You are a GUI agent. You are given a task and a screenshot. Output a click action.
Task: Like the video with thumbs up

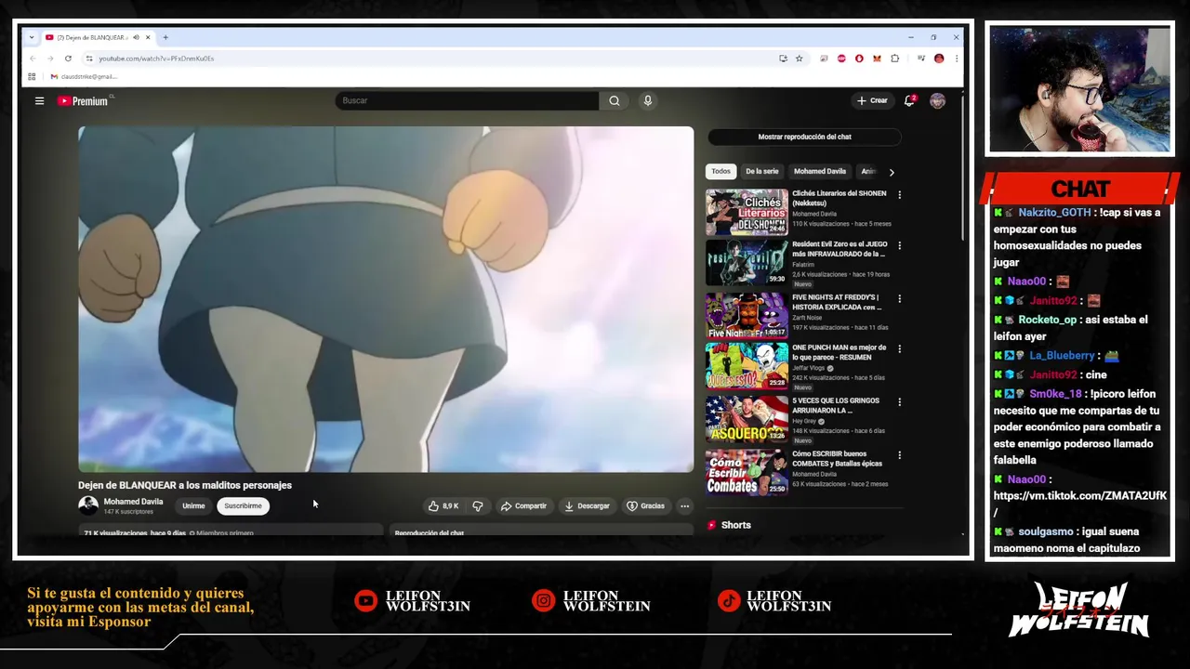pyautogui.click(x=443, y=505)
